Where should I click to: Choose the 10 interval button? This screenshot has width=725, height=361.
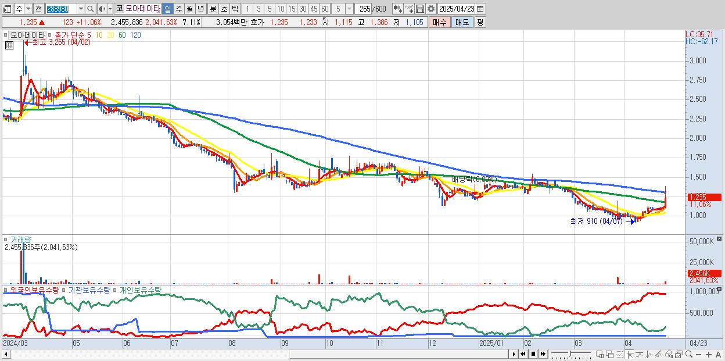281,9
